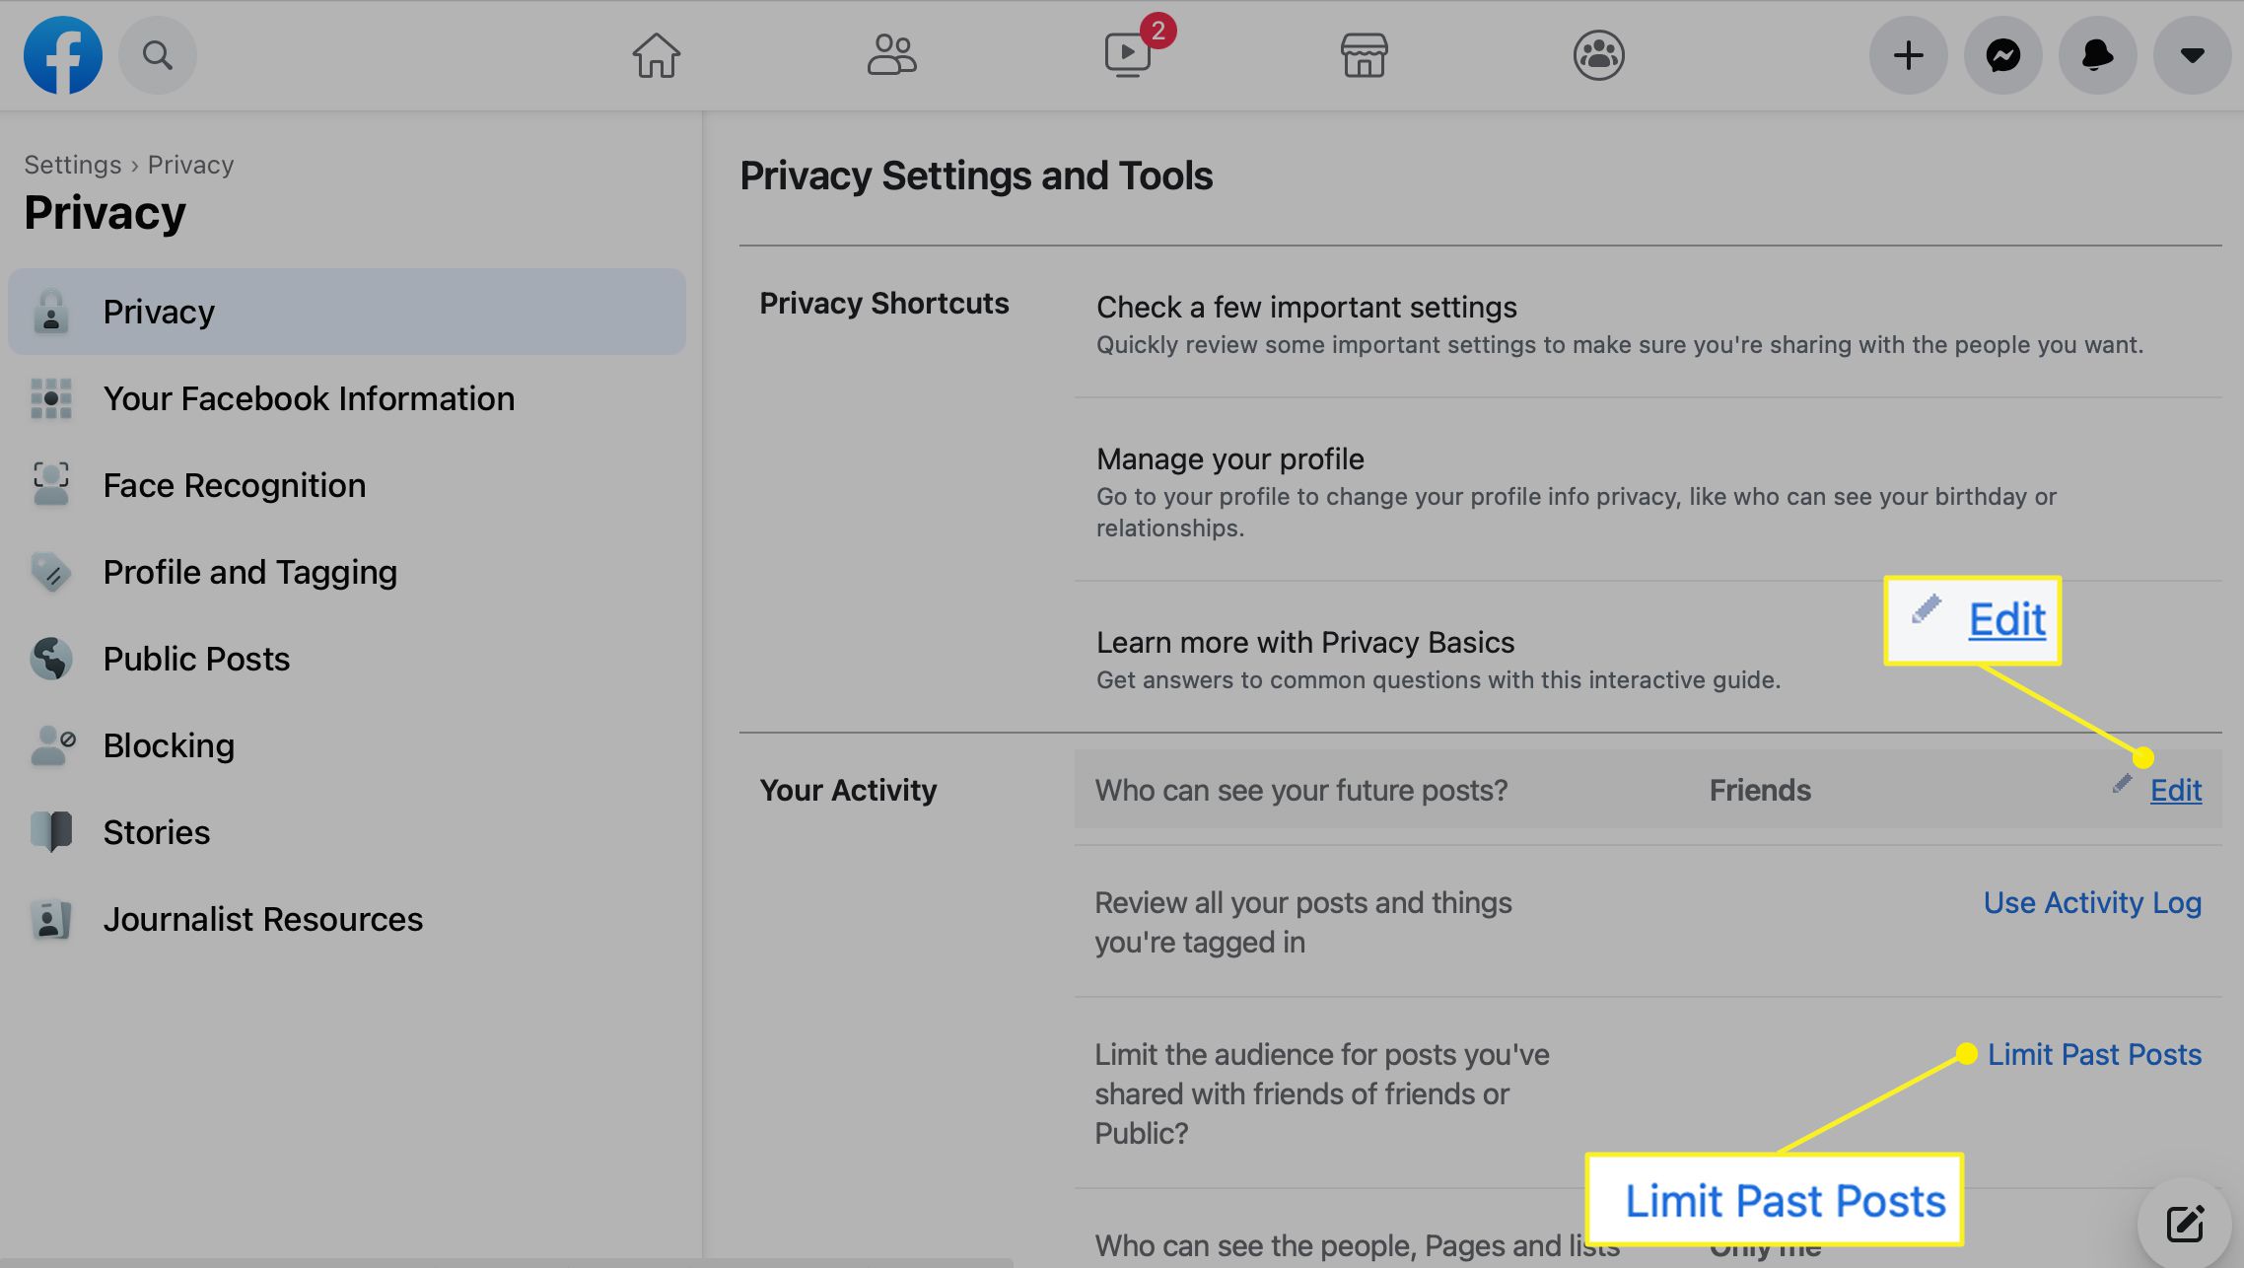Viewport: 2244px width, 1268px height.
Task: Open the Groups icon in top navigation
Action: (1598, 55)
